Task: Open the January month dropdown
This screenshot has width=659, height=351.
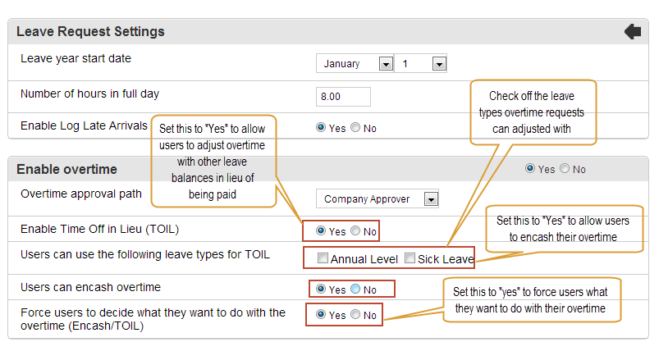Action: click(355, 64)
